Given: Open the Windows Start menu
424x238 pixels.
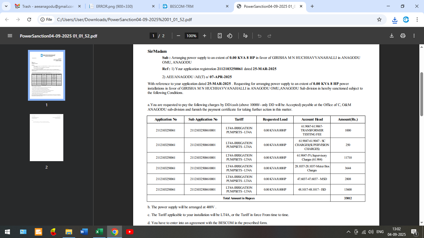Looking at the screenshot, I should 7,232.
